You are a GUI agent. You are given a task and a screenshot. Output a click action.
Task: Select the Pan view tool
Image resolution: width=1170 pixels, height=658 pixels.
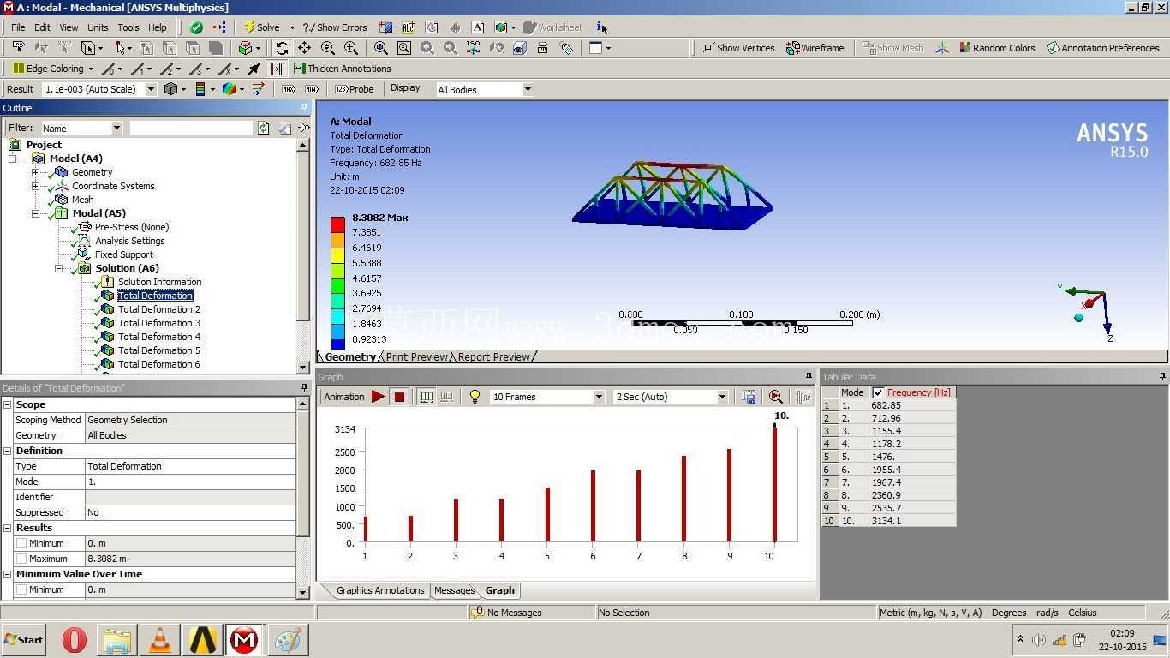304,48
